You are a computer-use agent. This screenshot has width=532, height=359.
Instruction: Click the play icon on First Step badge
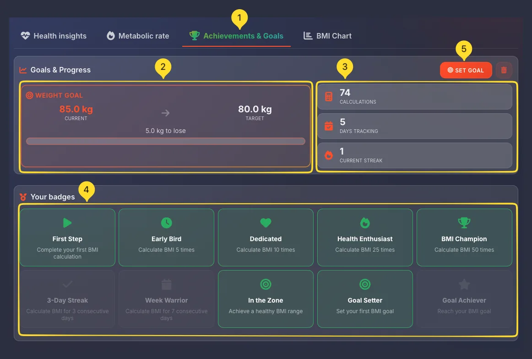point(67,223)
